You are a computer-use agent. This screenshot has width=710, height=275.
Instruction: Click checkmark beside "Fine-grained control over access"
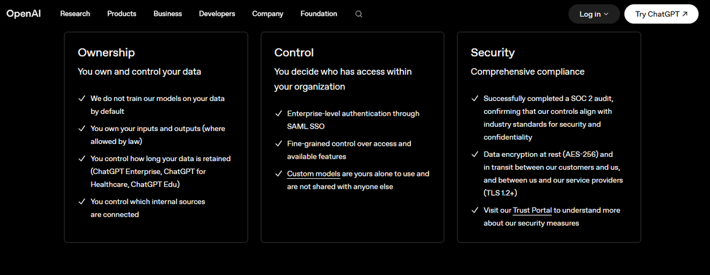point(278,144)
